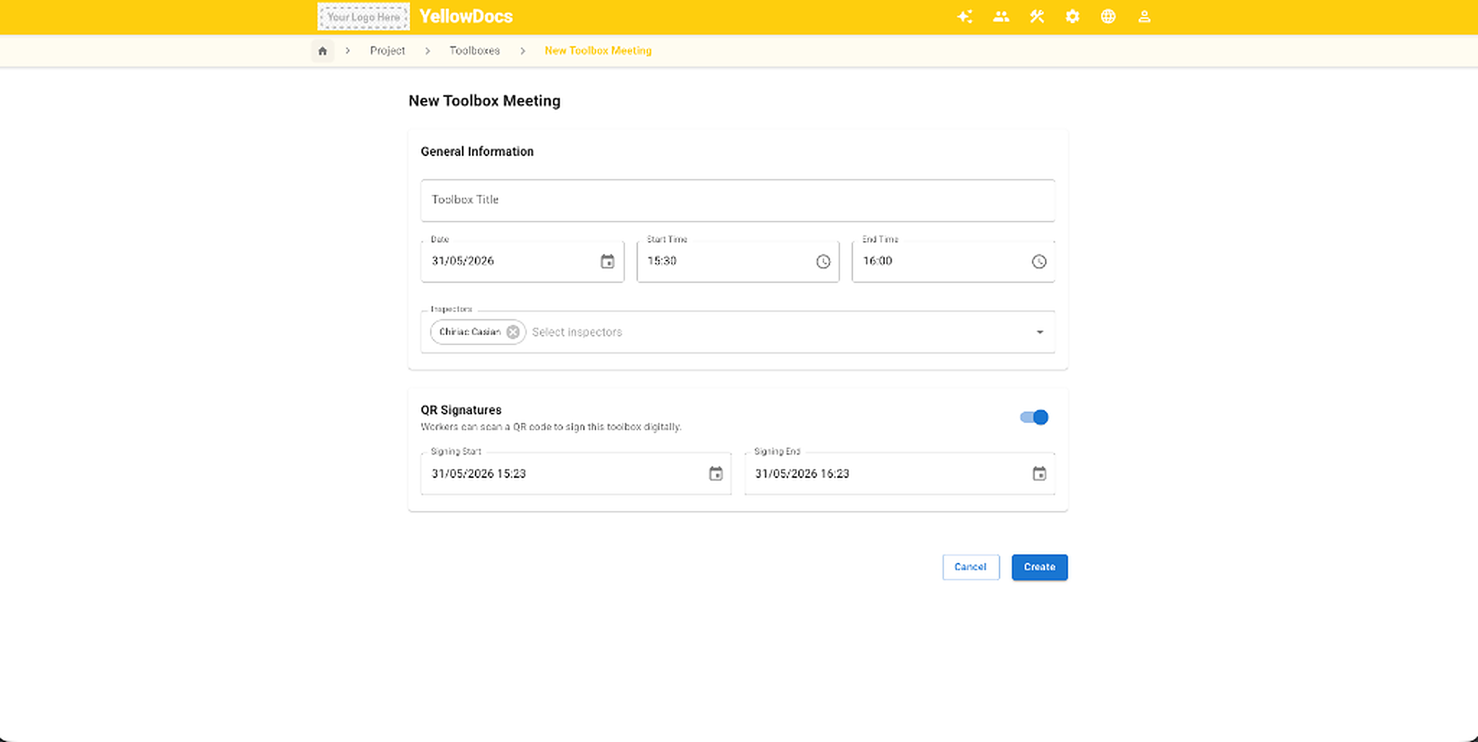Image resolution: width=1478 pixels, height=742 pixels.
Task: Click New Toolbox Meeting breadcrumb
Action: [598, 51]
